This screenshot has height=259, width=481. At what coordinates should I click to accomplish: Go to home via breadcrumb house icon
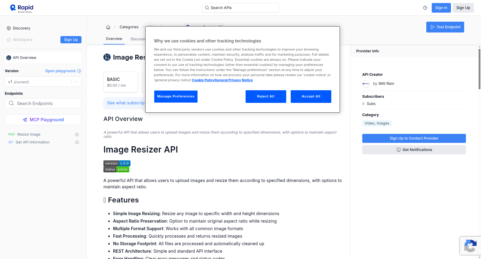click(108, 27)
